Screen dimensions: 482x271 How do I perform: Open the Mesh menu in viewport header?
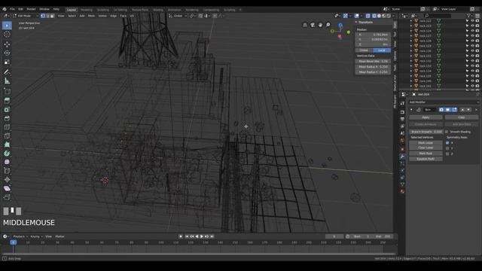point(91,16)
